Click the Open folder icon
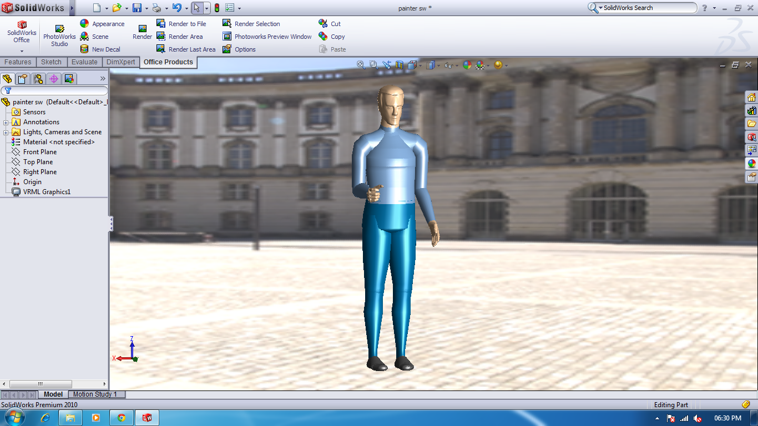Screen dimensions: 758x426 coord(117,8)
